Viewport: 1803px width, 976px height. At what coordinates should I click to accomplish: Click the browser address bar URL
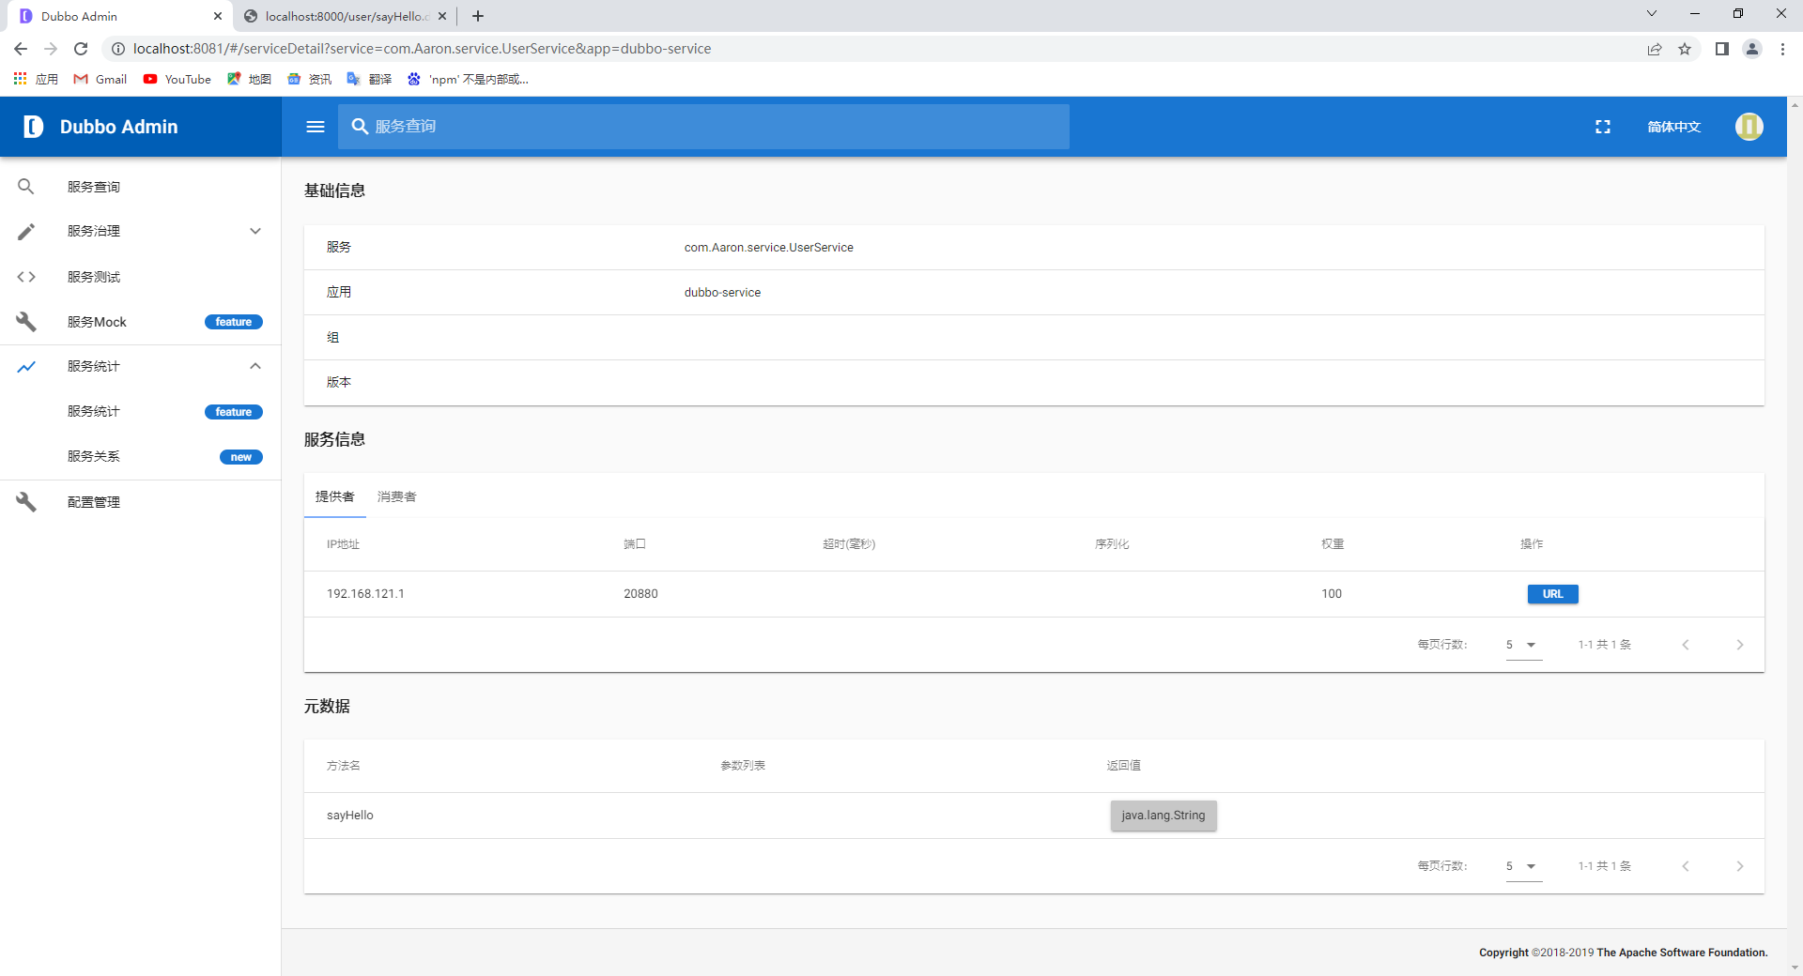pos(422,49)
